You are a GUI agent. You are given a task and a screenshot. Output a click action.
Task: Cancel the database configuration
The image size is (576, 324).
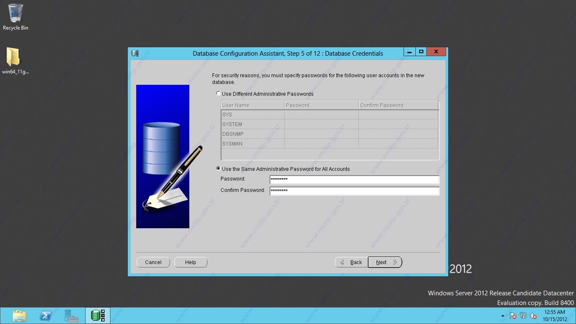click(x=153, y=262)
